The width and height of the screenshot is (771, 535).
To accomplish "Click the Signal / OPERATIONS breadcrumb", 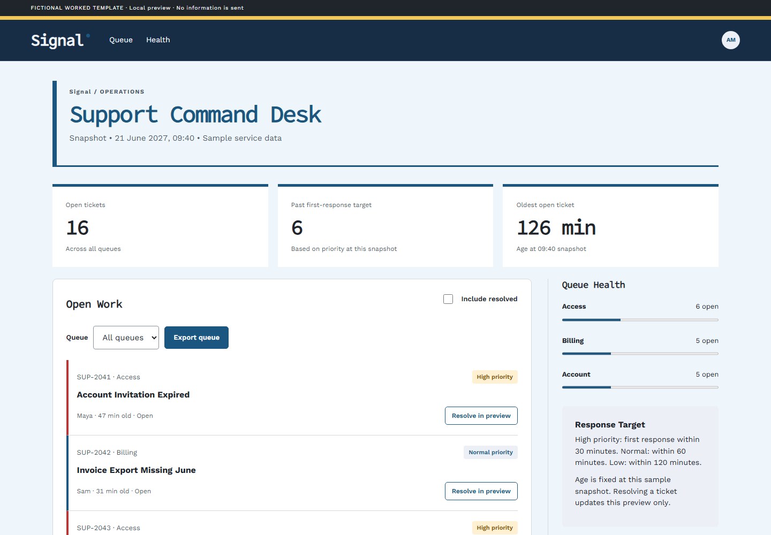I will click(107, 91).
